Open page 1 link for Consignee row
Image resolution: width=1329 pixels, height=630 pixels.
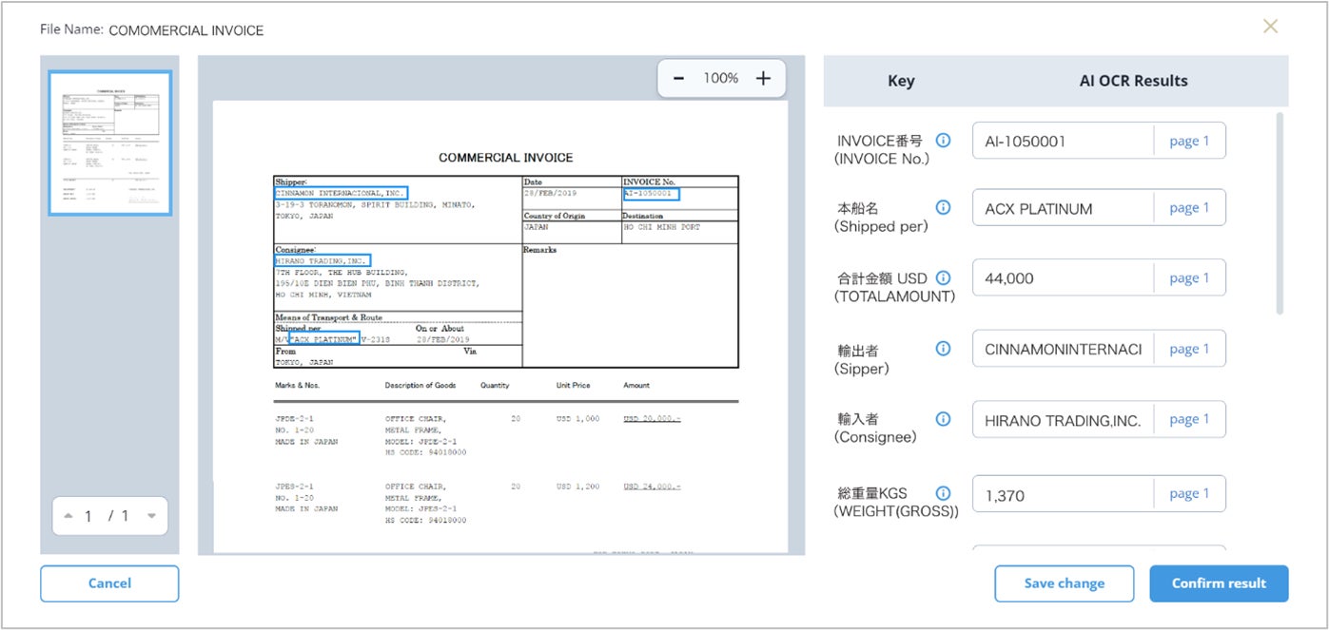pos(1189,419)
